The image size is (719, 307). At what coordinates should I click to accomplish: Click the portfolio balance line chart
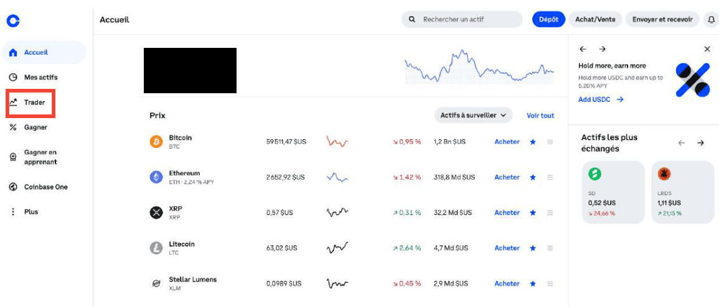pyautogui.click(x=479, y=67)
